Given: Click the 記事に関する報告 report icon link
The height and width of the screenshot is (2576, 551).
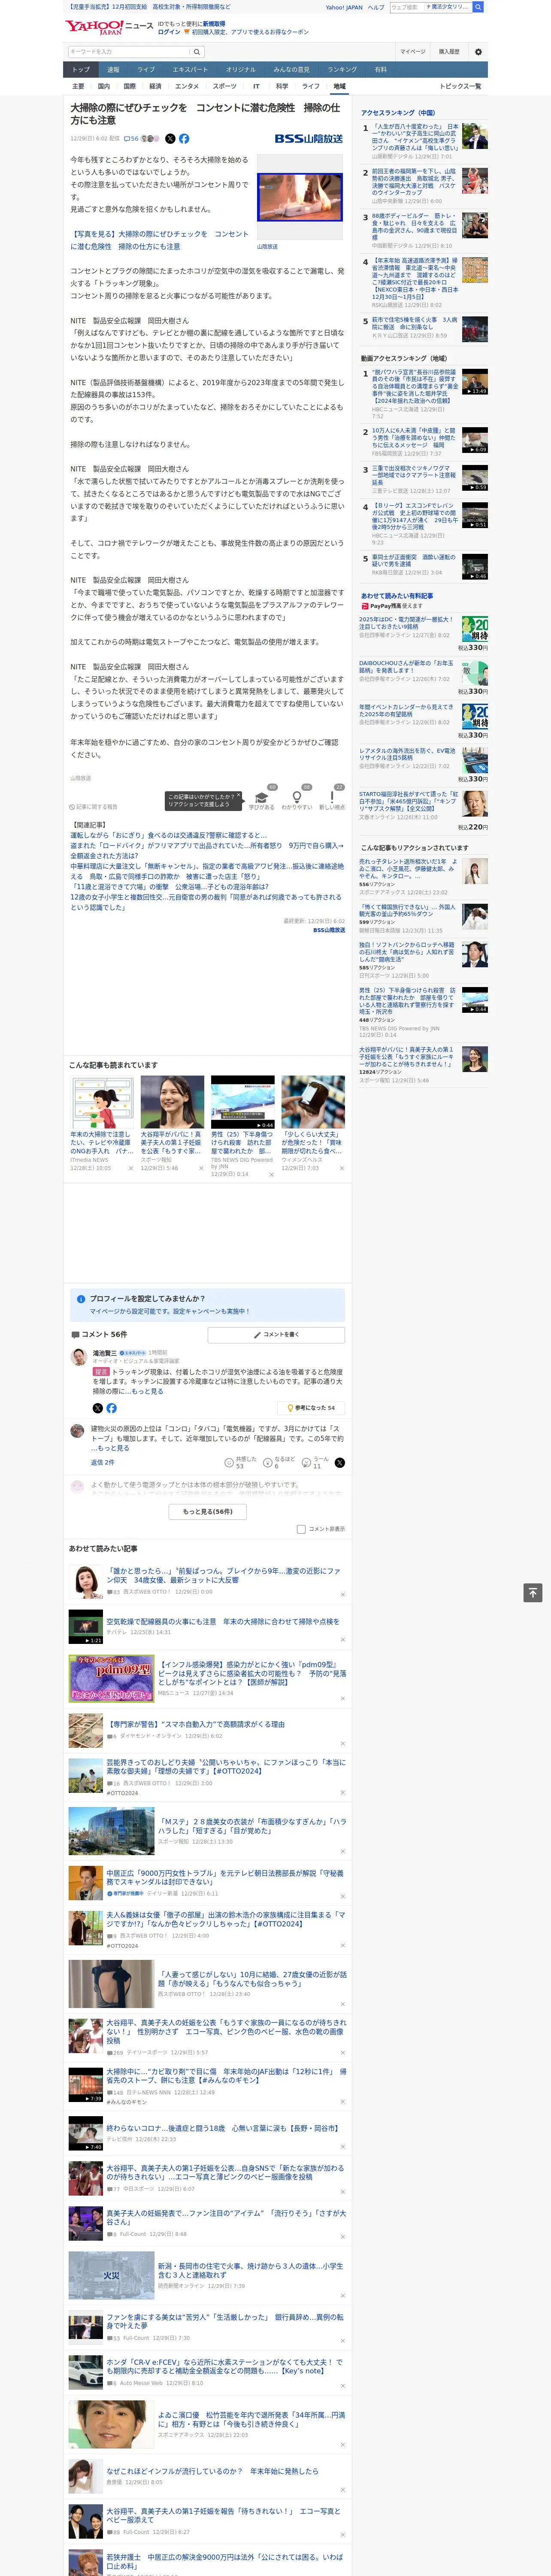Looking at the screenshot, I should [93, 807].
